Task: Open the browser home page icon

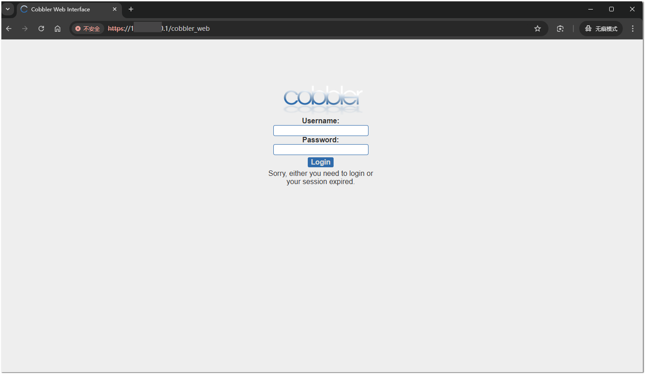Action: (x=58, y=29)
